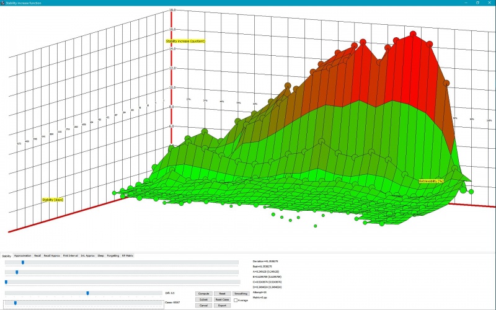Open the Int. Approx tab

click(x=87, y=255)
